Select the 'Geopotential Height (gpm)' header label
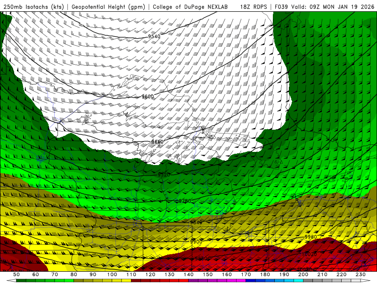The height and width of the screenshot is (283, 377). pos(108,7)
